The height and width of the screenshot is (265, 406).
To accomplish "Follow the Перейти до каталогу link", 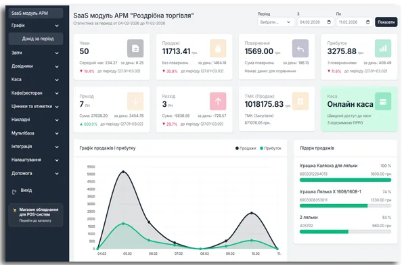I will 35,221.
